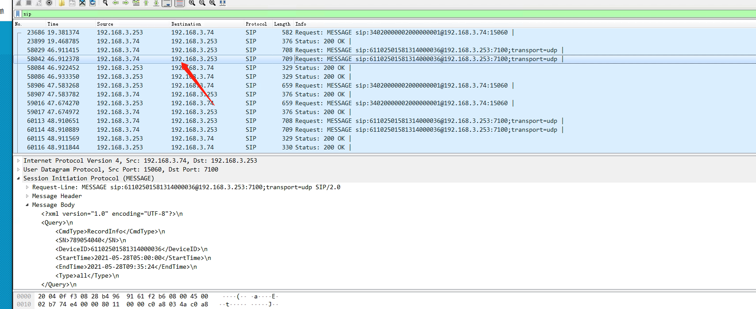756x309 pixels.
Task: Sort by Length column header
Action: click(x=282, y=24)
